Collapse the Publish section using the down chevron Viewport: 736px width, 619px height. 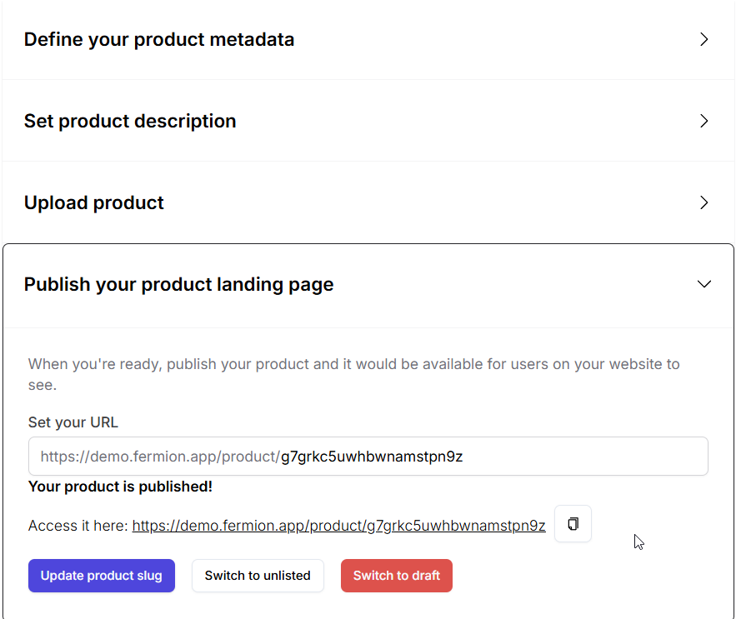(703, 284)
